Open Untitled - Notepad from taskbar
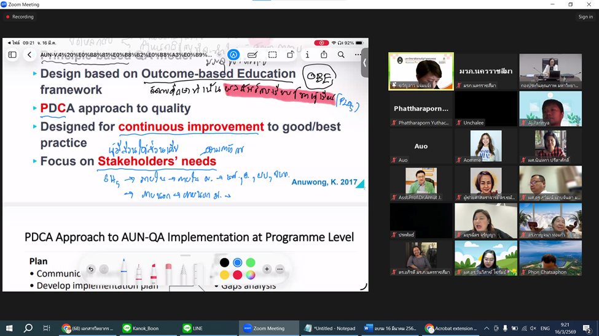Screen dimensions: 599x336 click(331, 328)
